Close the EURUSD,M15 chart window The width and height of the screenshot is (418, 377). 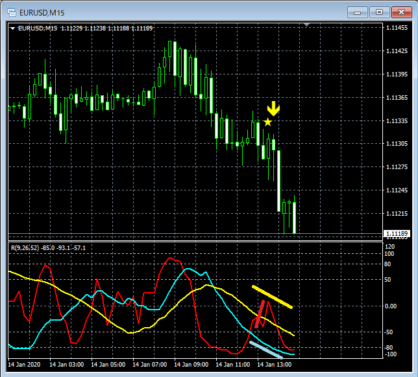coord(401,12)
